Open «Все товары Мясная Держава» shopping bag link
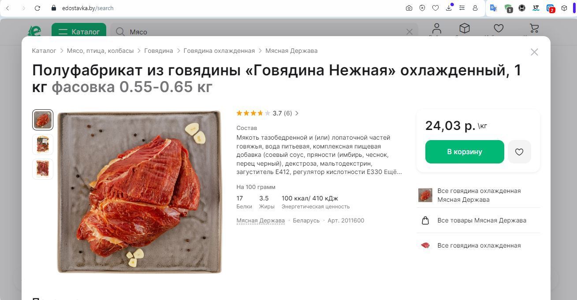 coord(481,220)
